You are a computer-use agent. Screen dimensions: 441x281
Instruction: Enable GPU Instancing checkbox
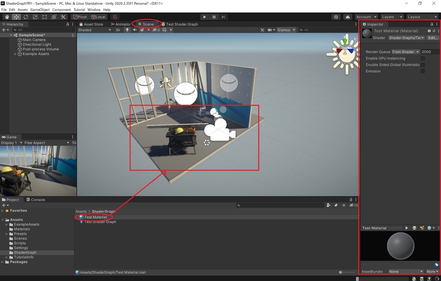coord(423,58)
